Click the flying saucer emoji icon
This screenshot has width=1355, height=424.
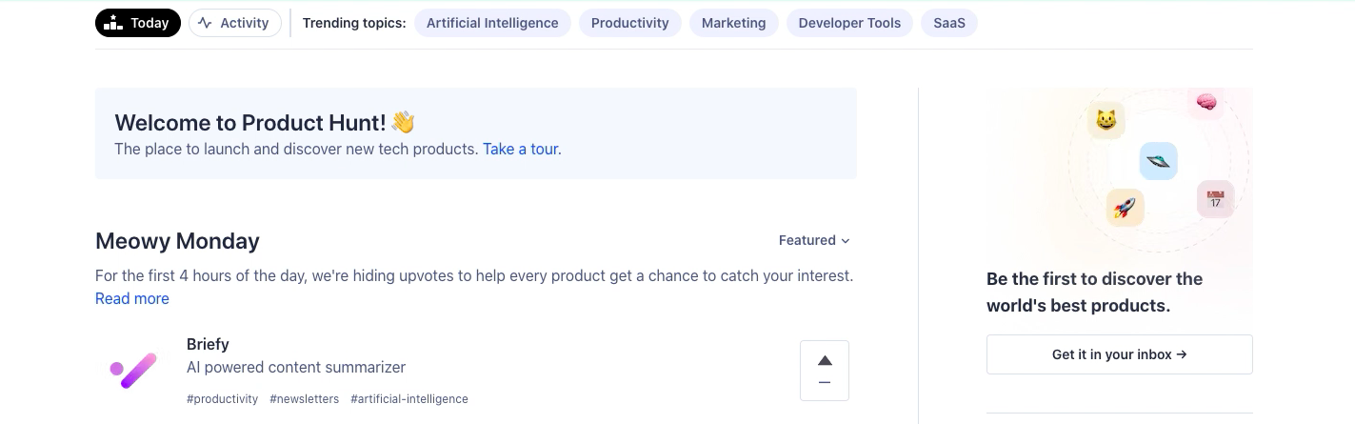1158,161
